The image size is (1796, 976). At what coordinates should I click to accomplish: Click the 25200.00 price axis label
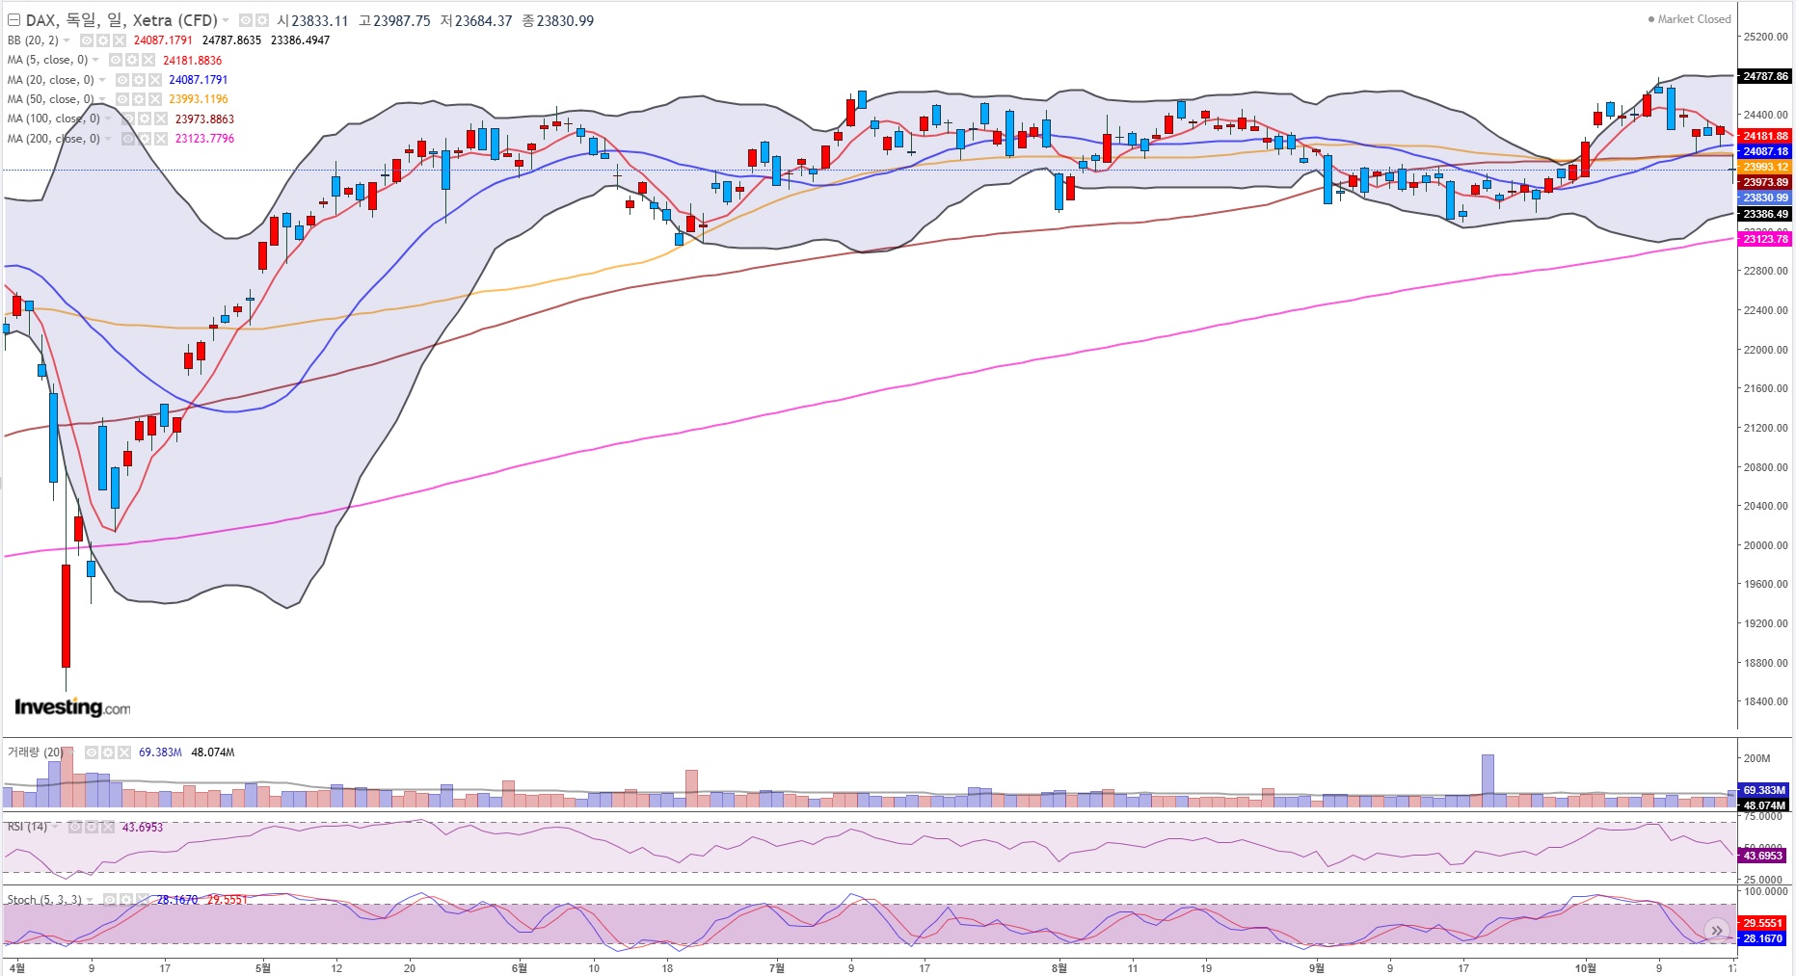1765,37
